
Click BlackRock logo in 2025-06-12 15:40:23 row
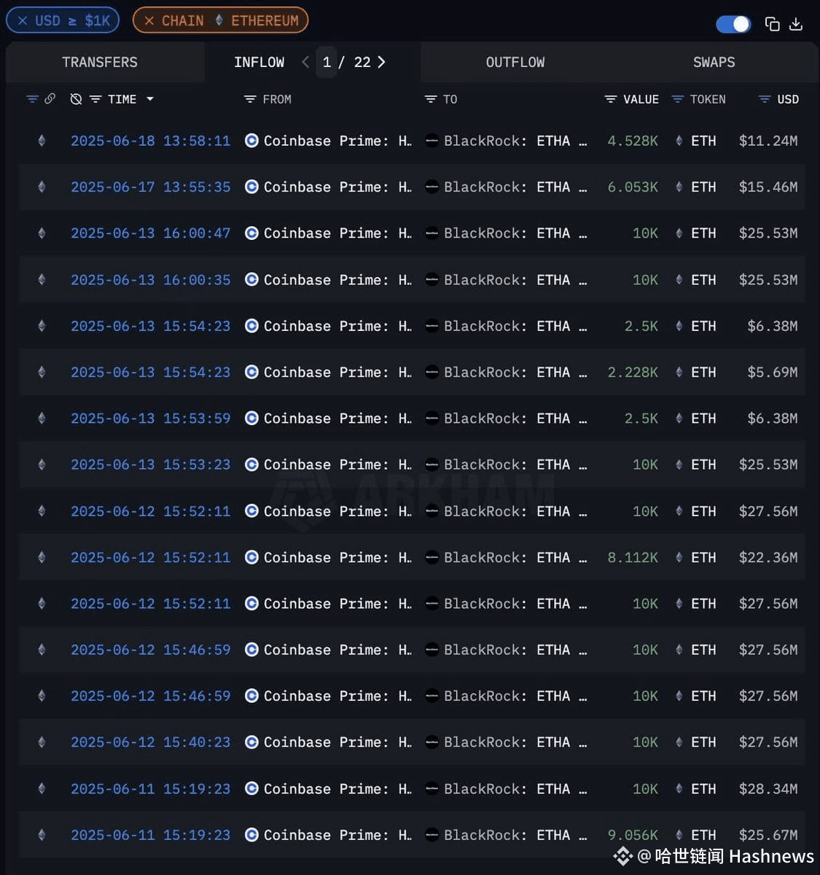(432, 742)
